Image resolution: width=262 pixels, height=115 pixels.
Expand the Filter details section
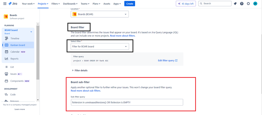[80, 71]
